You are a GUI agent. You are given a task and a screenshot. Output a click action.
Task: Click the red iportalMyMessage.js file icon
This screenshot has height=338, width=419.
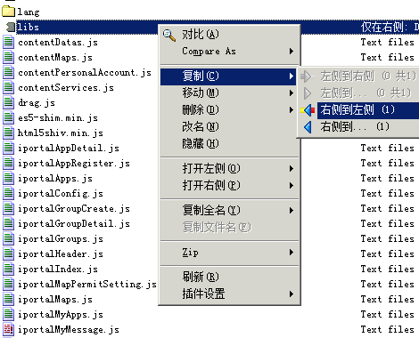[8, 329]
